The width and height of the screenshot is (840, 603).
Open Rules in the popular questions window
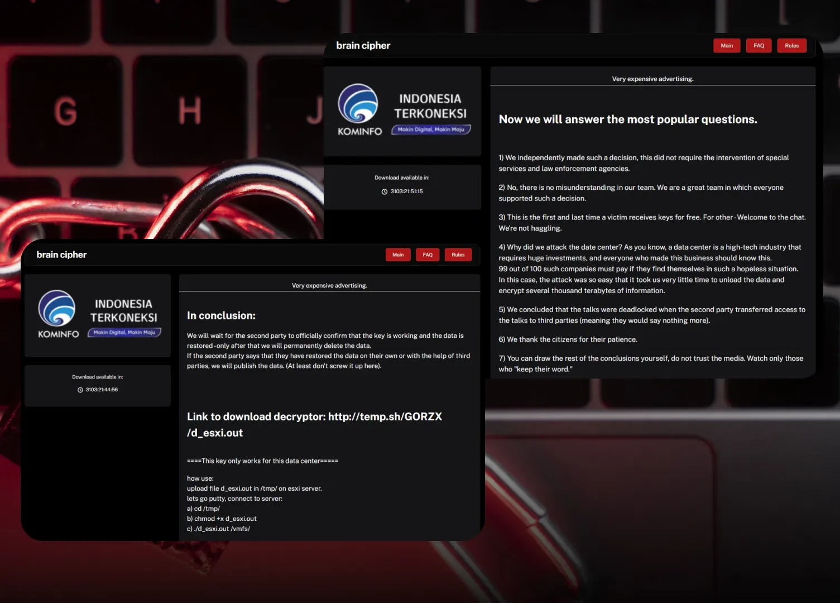791,46
